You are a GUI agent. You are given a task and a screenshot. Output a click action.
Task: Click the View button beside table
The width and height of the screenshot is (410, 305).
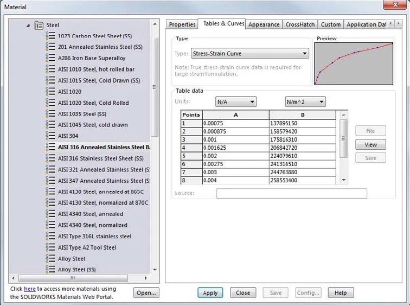[370, 144]
